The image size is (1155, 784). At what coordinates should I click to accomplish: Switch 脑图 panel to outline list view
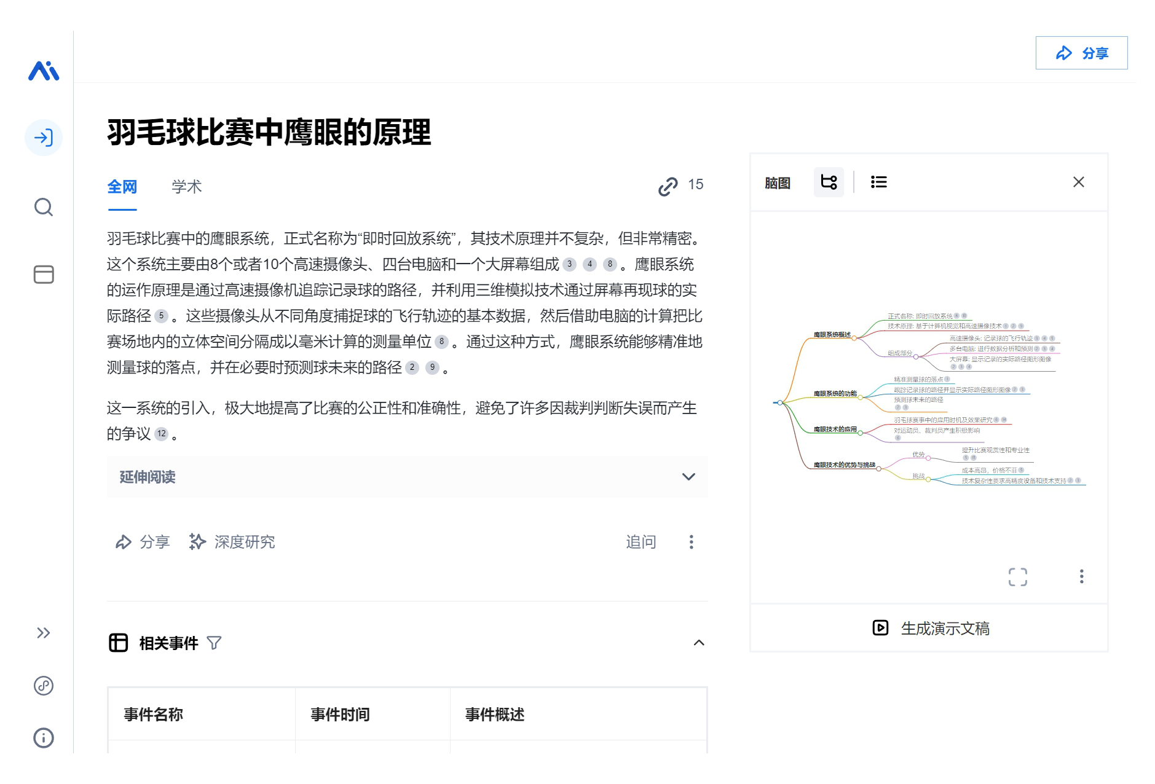pyautogui.click(x=879, y=182)
